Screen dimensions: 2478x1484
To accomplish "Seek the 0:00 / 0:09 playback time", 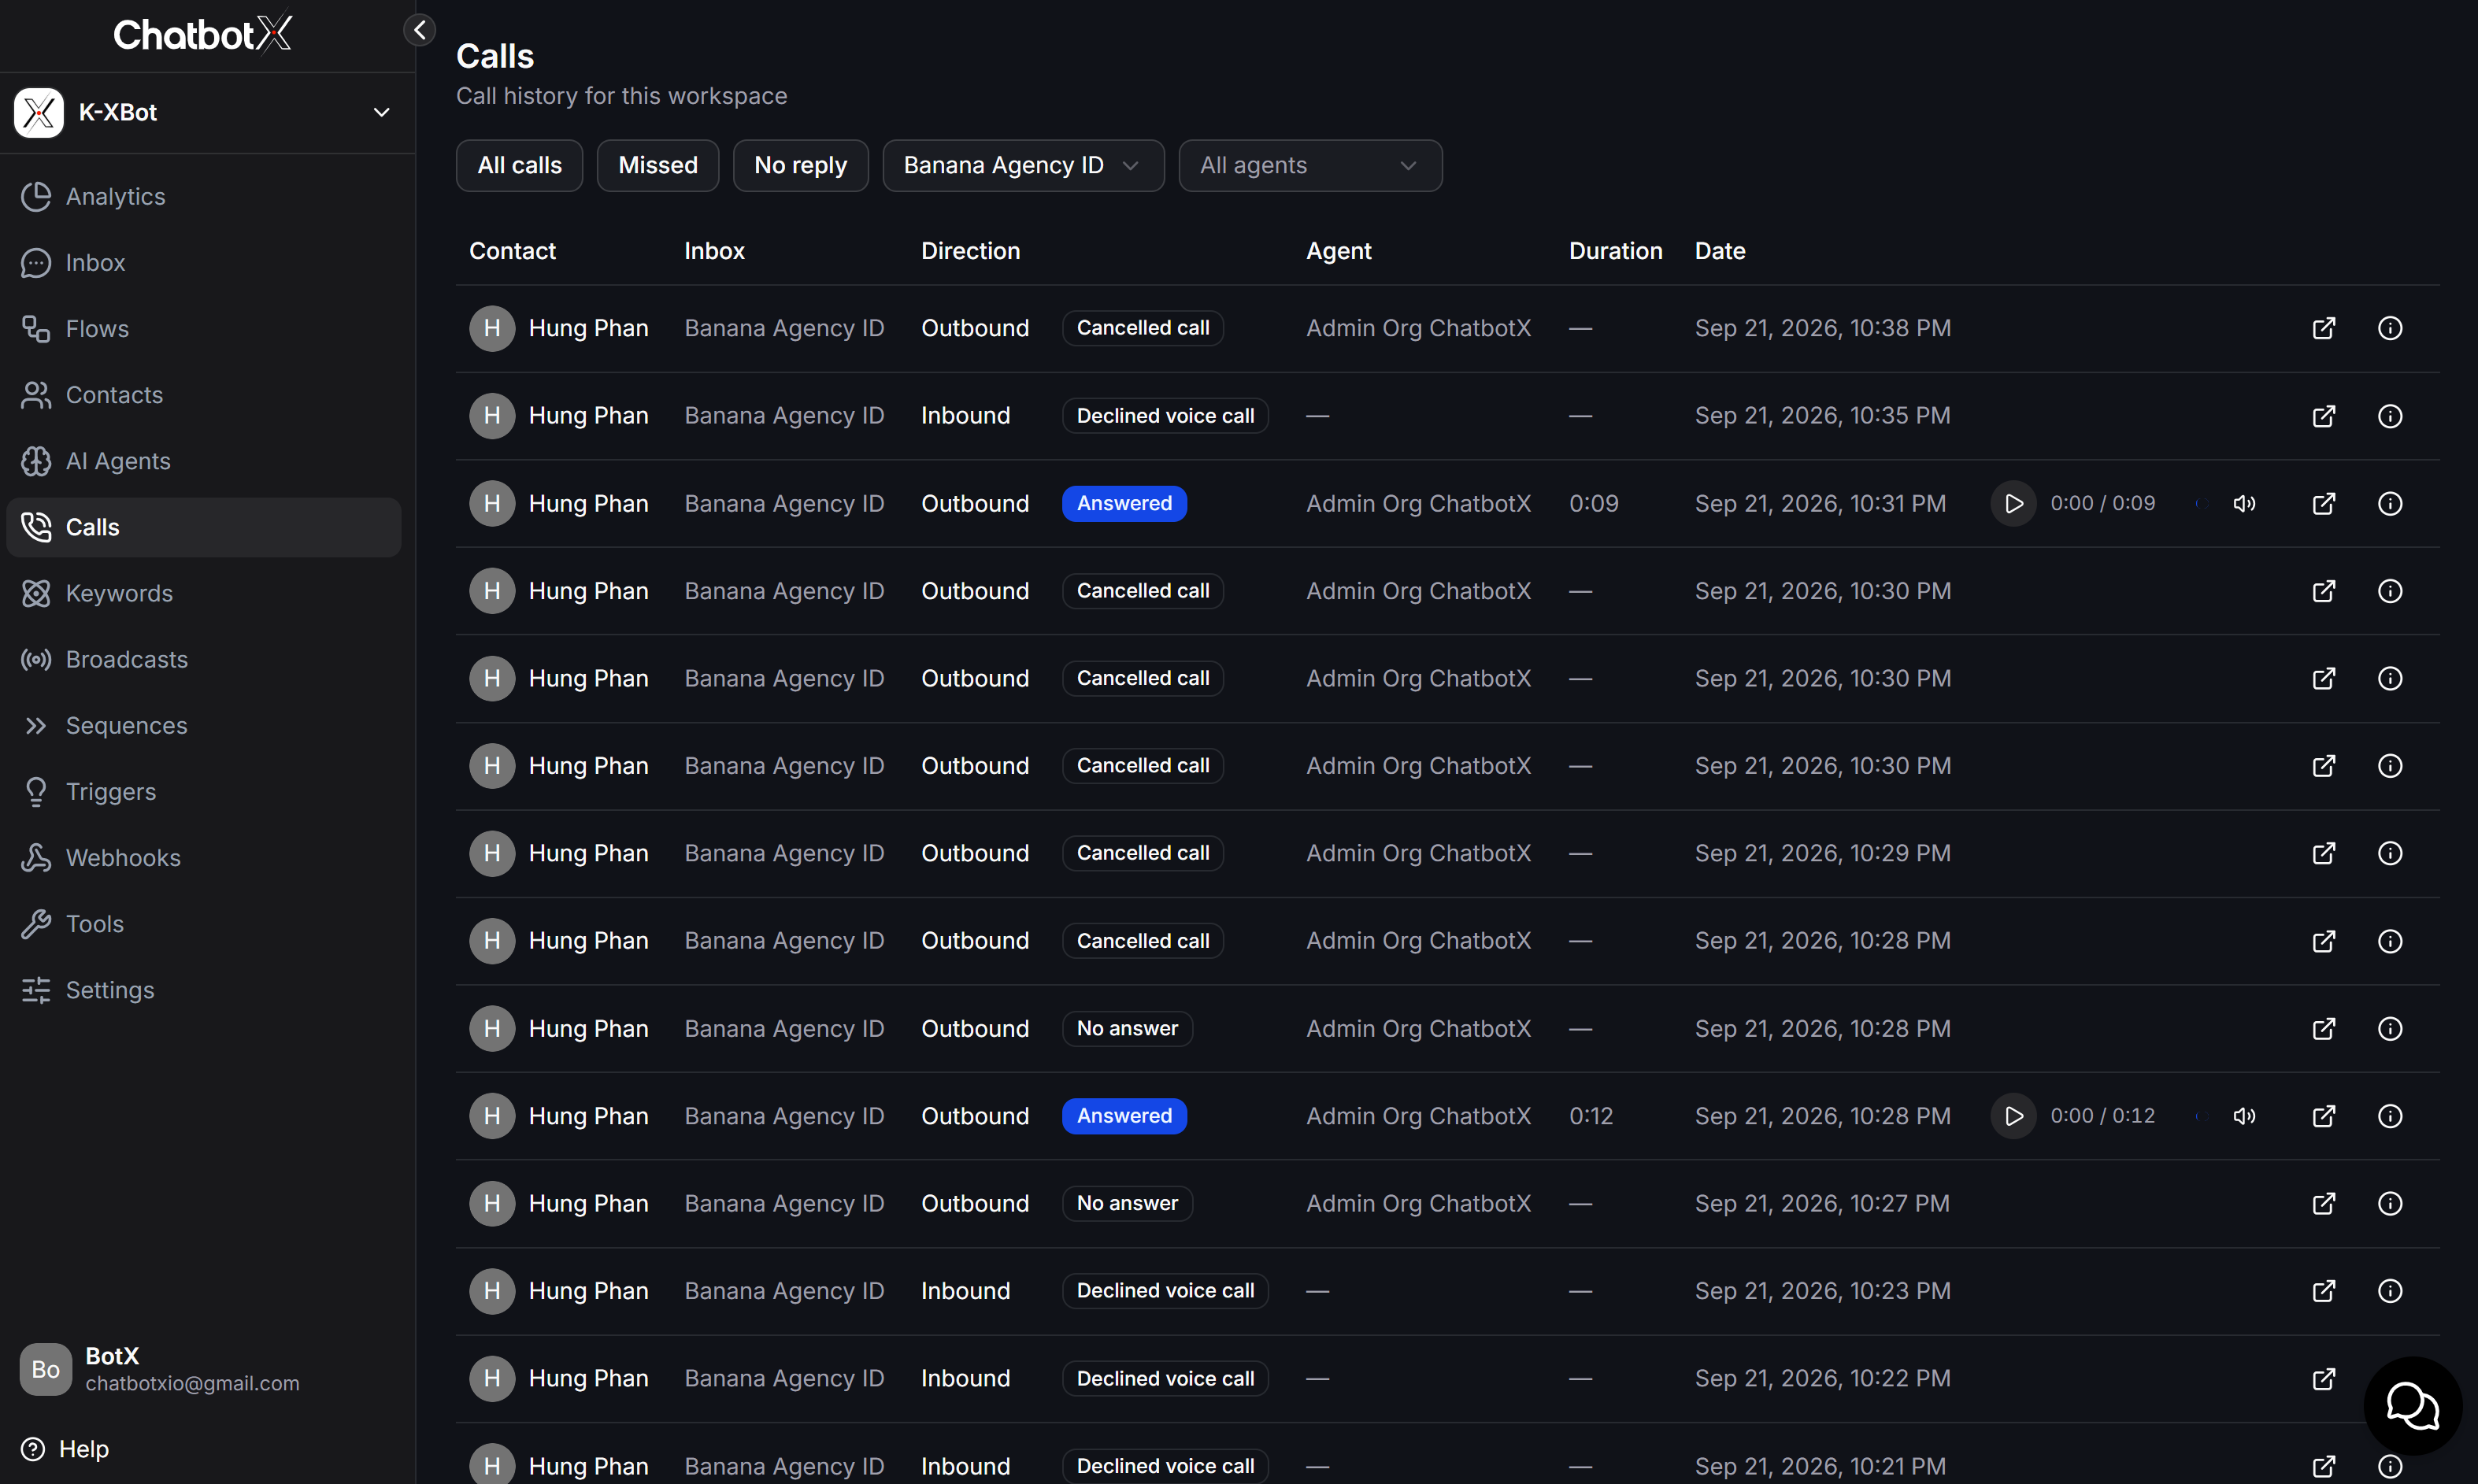I will coord(2102,503).
